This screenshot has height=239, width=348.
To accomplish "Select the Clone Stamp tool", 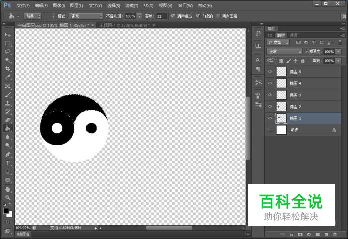I will click(8, 103).
